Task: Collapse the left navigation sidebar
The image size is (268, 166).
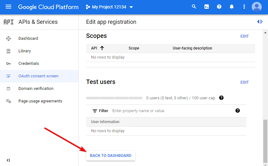Action: tap(8, 160)
